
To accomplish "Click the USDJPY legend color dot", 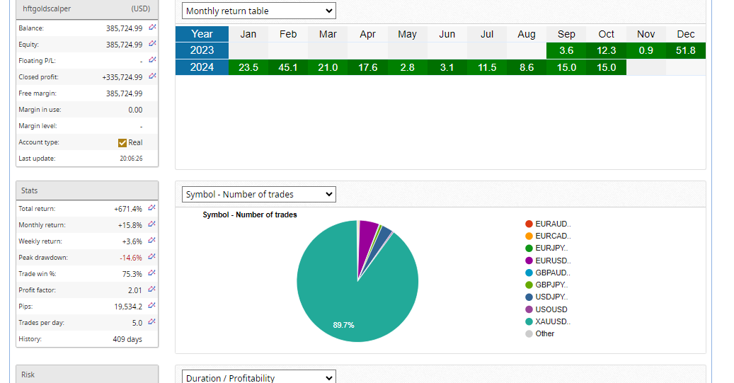I will pyautogui.click(x=529, y=297).
